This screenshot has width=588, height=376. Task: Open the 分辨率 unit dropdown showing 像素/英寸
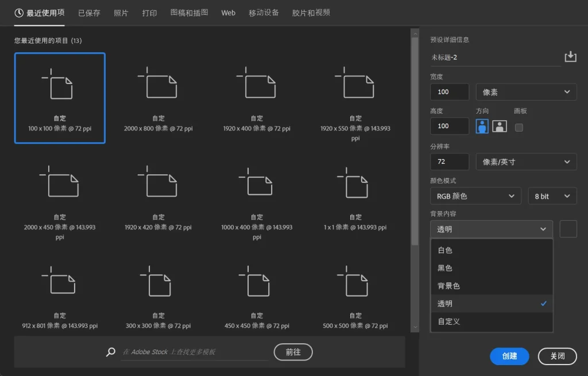[x=526, y=162]
